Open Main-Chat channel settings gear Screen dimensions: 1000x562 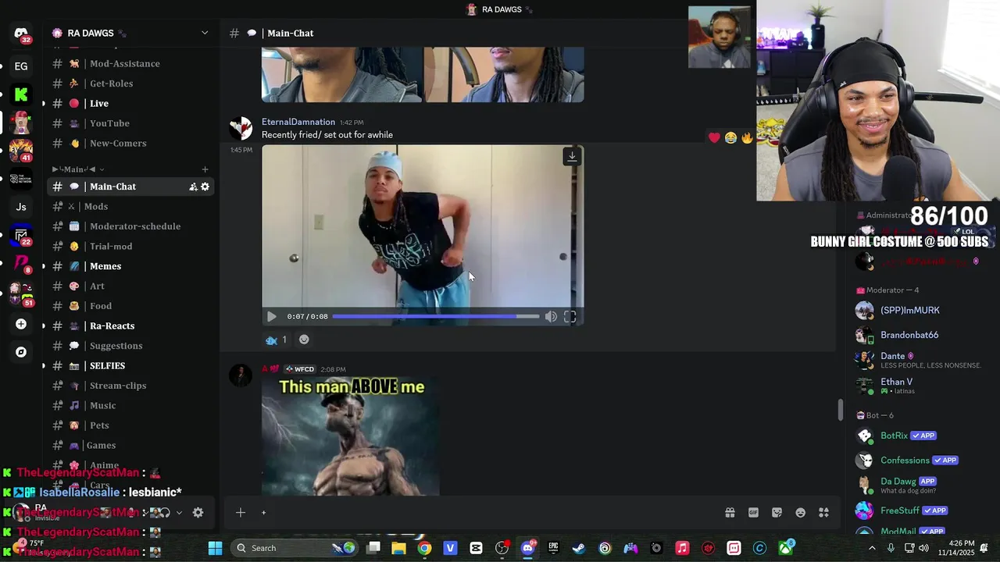[205, 187]
